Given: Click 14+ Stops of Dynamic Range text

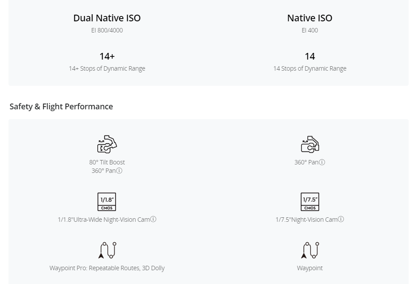Looking at the screenshot, I should pyautogui.click(x=107, y=68).
